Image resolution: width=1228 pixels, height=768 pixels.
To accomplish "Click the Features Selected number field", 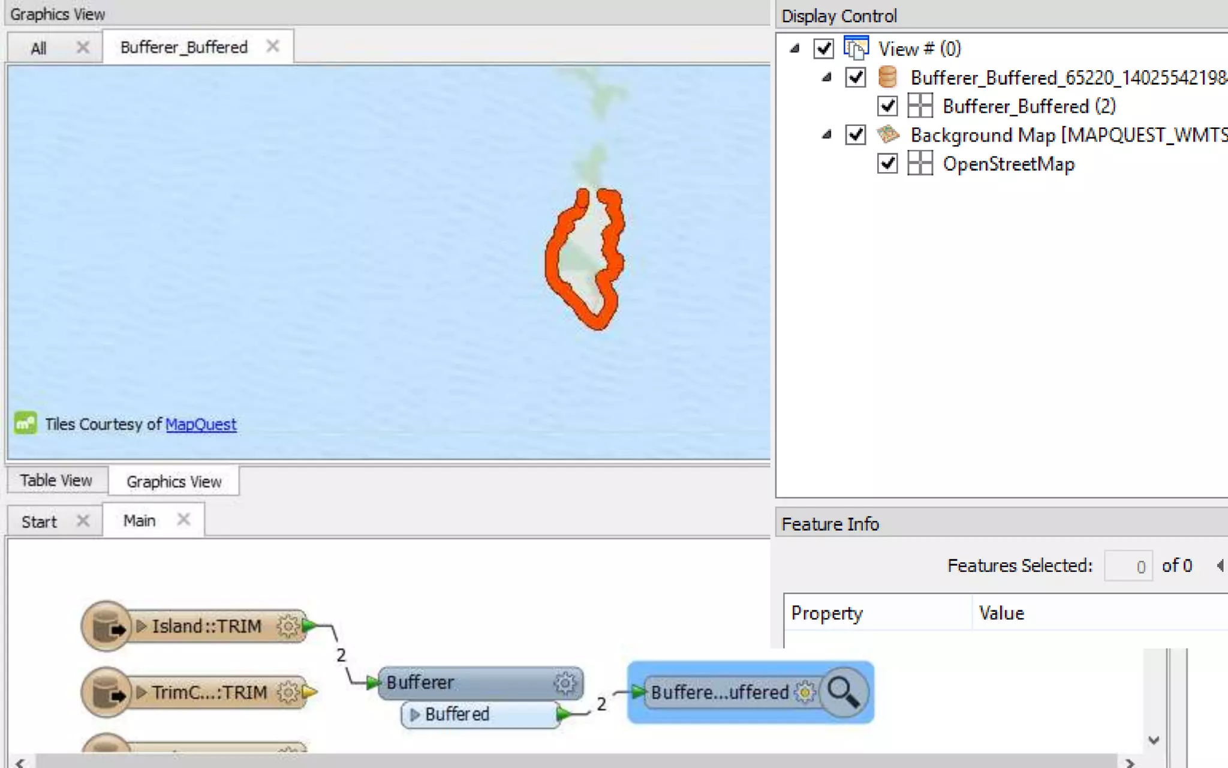I will point(1128,566).
